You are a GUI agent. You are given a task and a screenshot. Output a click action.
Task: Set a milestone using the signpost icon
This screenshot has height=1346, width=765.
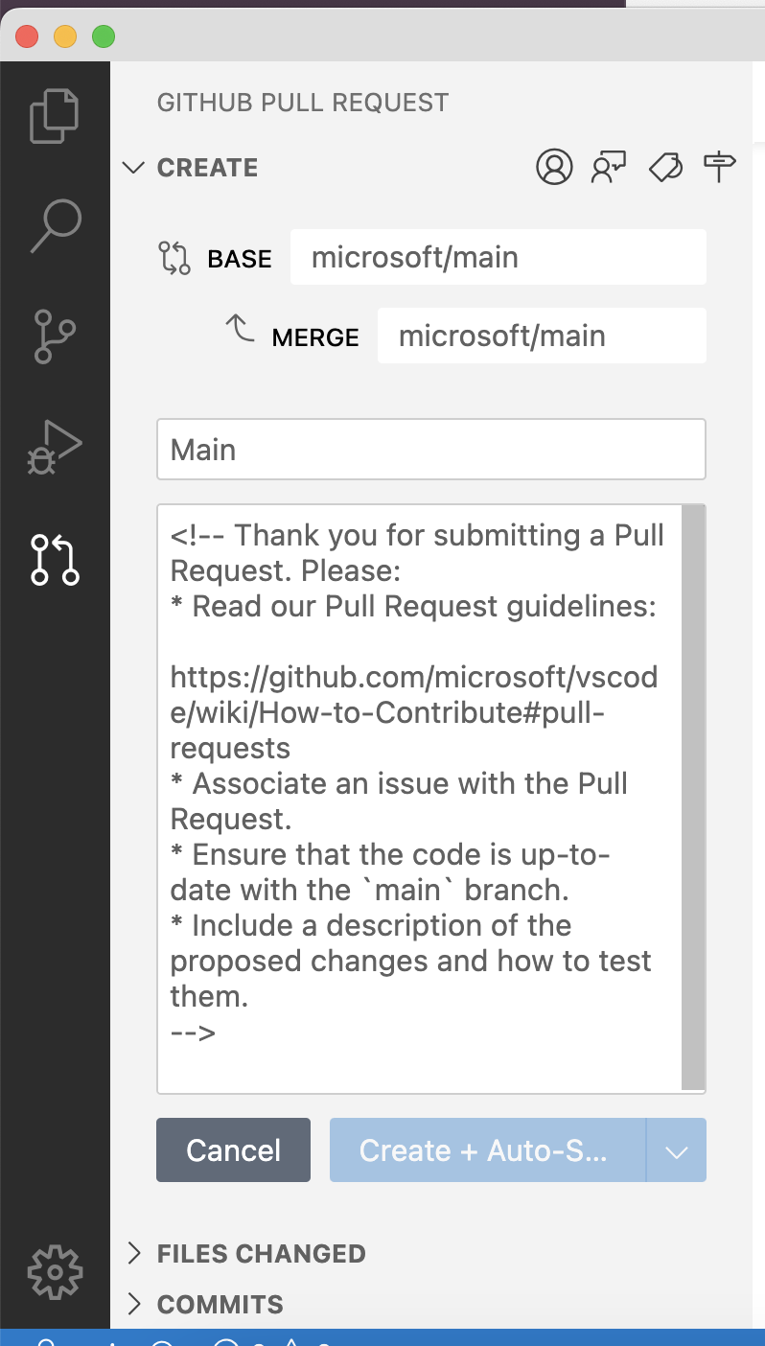tap(719, 166)
